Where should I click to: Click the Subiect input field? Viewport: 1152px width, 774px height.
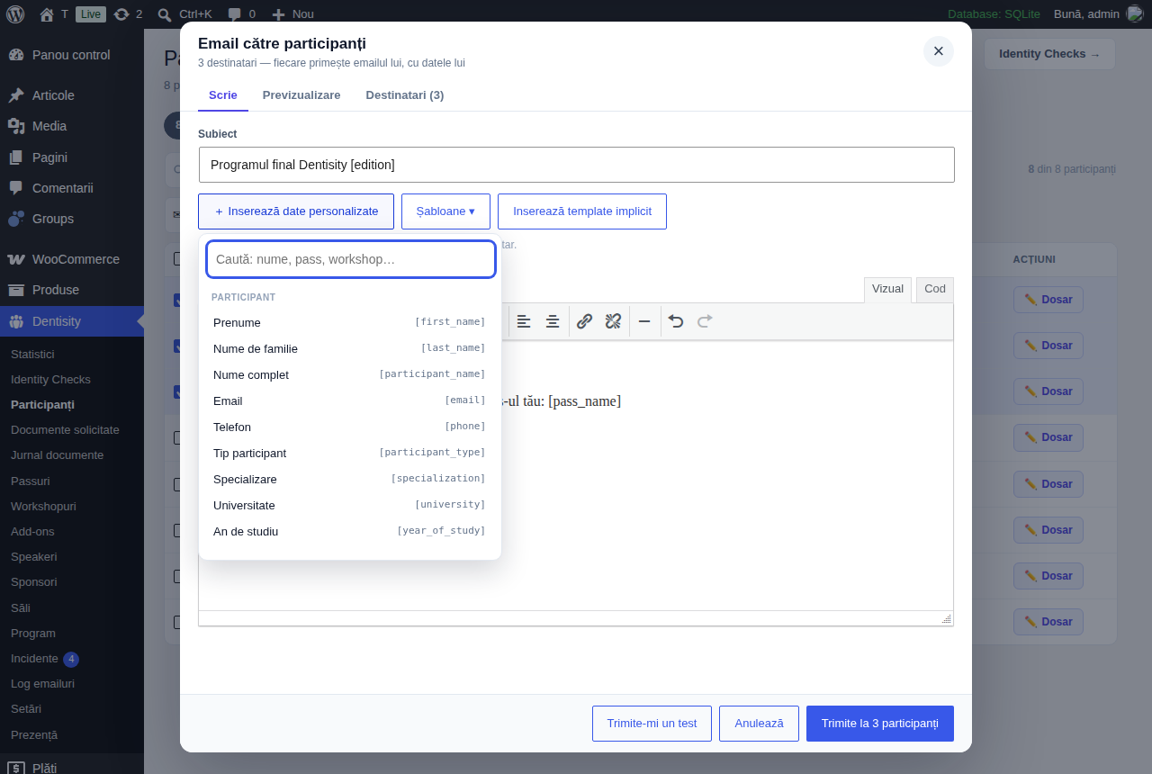tap(576, 165)
